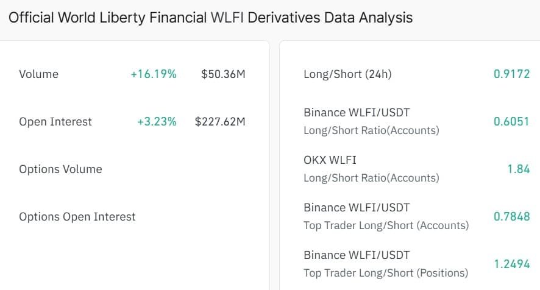Select the 1.2494 top trader positions value
540x290 pixels.
pyautogui.click(x=512, y=264)
